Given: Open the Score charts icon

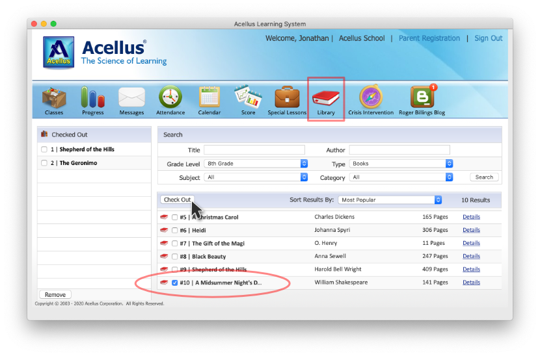Looking at the screenshot, I should point(248,96).
